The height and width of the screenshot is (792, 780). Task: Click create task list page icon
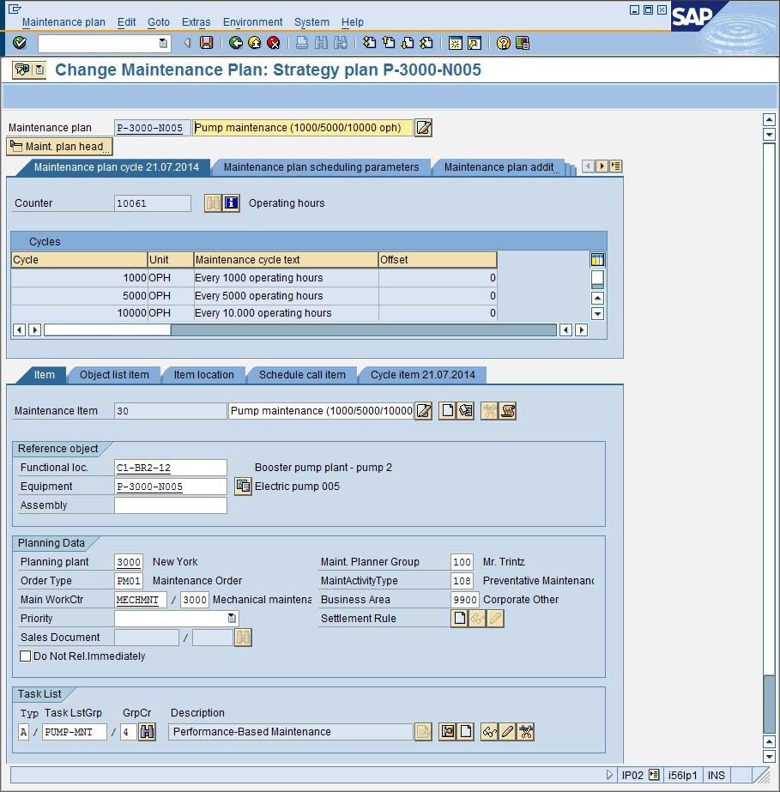pyautogui.click(x=466, y=732)
